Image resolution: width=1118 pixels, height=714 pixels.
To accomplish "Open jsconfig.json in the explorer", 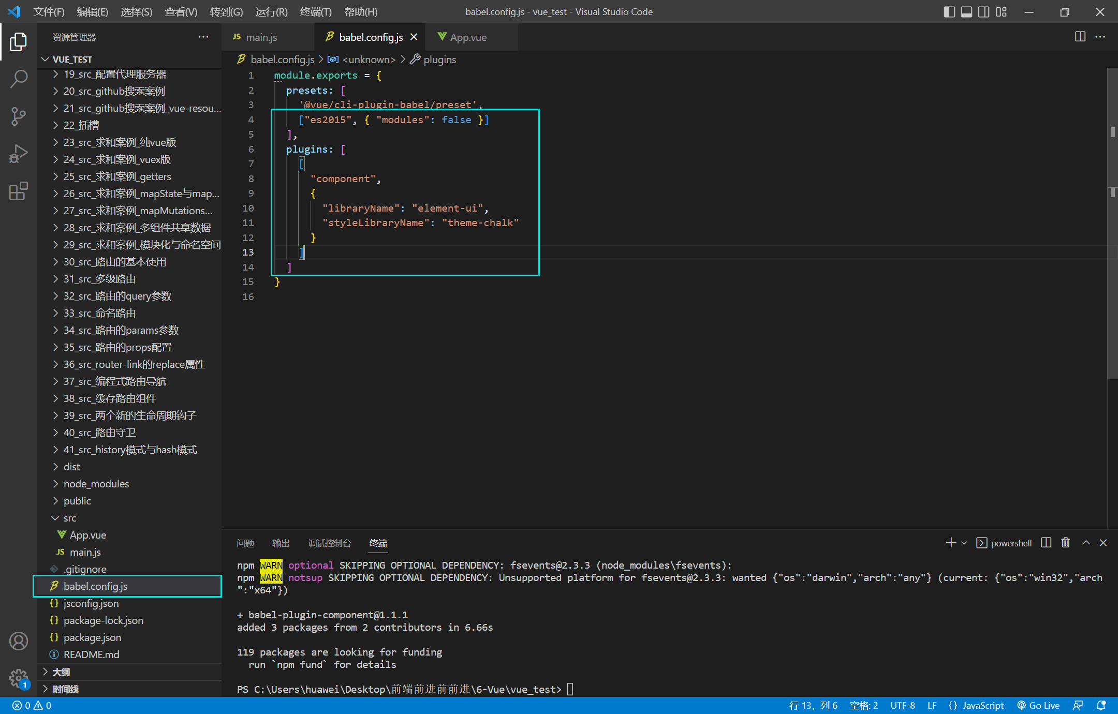I will pos(129,603).
